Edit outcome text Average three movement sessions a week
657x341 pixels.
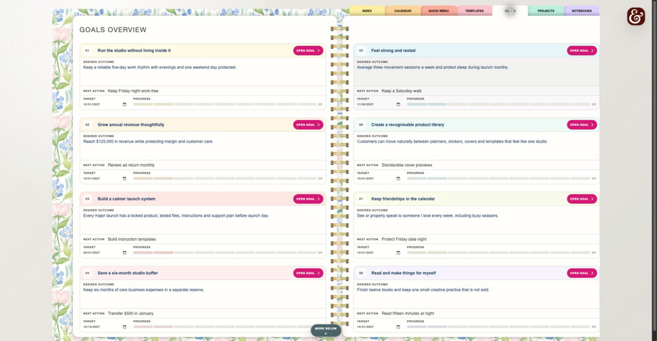(433, 67)
